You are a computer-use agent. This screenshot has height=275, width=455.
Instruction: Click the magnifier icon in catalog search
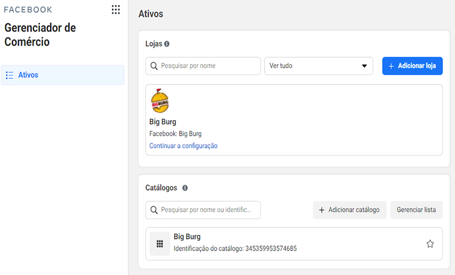(x=154, y=210)
